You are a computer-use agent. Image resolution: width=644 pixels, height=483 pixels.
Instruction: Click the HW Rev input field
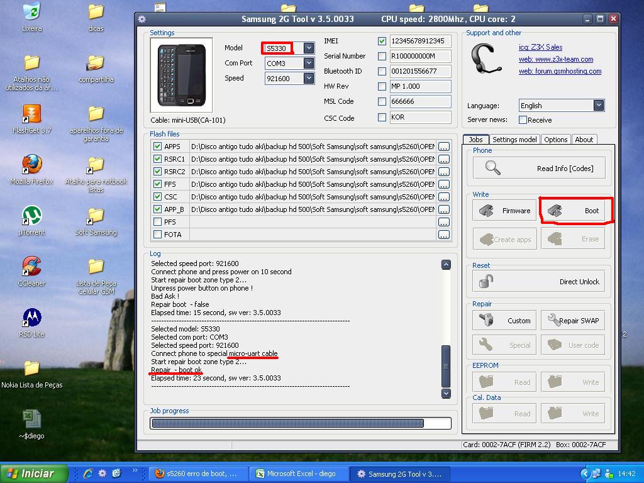pos(419,86)
